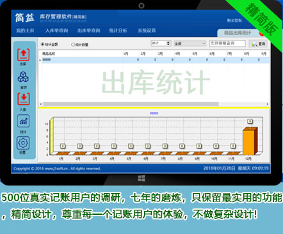Open the 系统设置 menu item
This screenshot has width=283, height=234.
coord(147,31)
